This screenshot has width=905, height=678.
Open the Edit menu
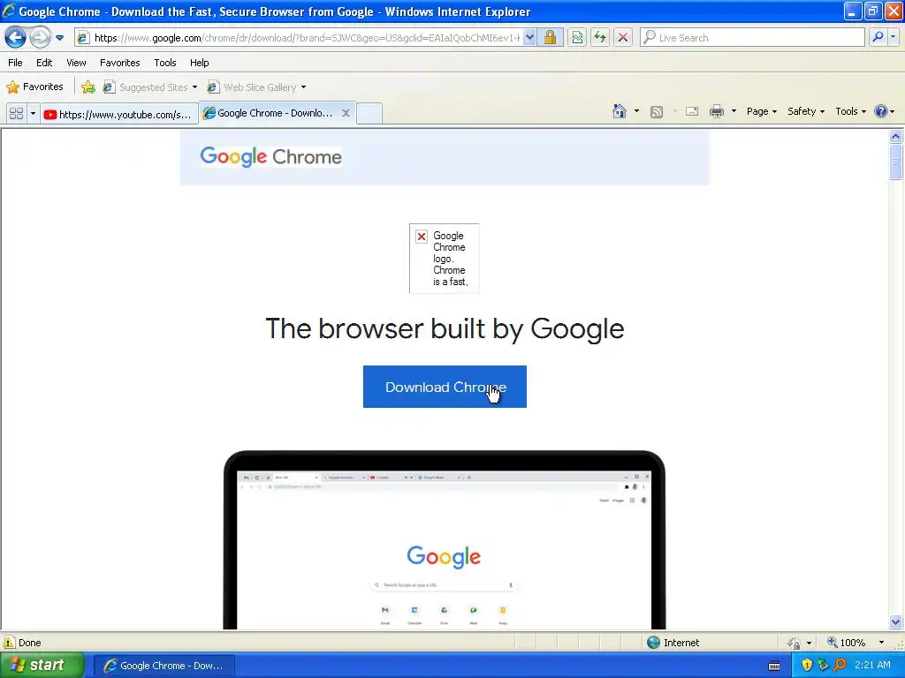(x=44, y=63)
